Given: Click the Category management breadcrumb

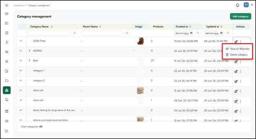Looking at the screenshot, I should point(39,5).
